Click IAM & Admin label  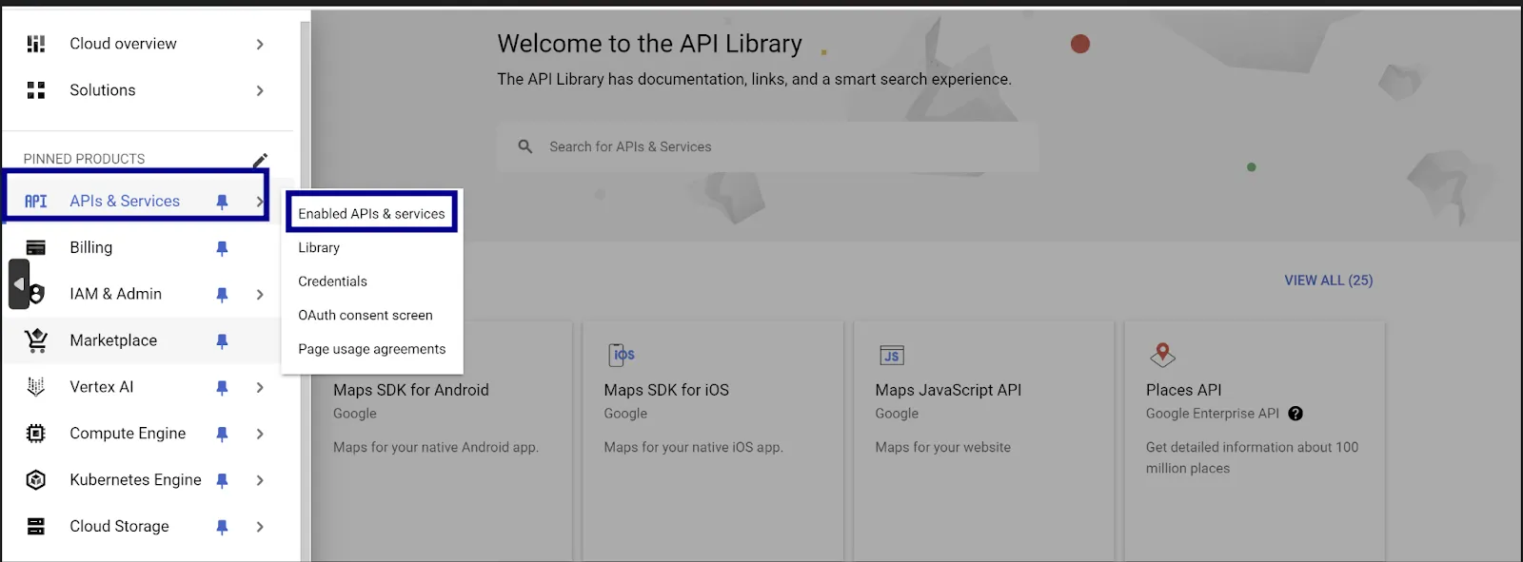pyautogui.click(x=115, y=294)
